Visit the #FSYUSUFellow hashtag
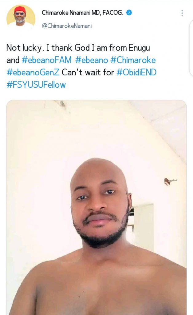This screenshot has width=193, height=315. click(36, 84)
